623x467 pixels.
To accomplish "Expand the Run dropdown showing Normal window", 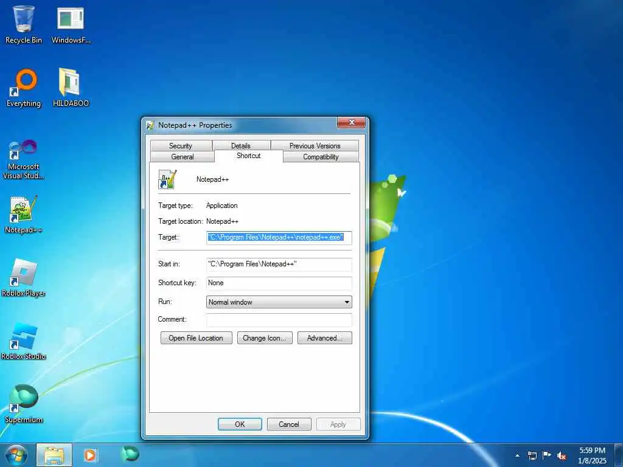I will 279,302.
